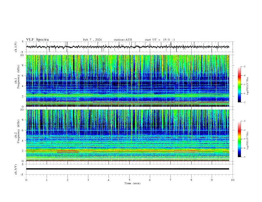This screenshot has height=202, width=262.
Task: Click the upper 'log(PSD)(V²/Hz)' colorbar label
Action: point(248,86)
